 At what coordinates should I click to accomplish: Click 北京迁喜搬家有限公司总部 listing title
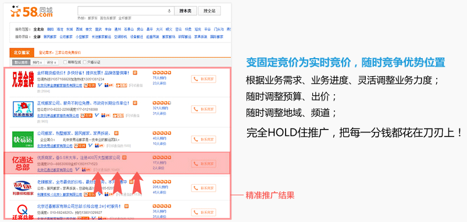(x=79, y=206)
